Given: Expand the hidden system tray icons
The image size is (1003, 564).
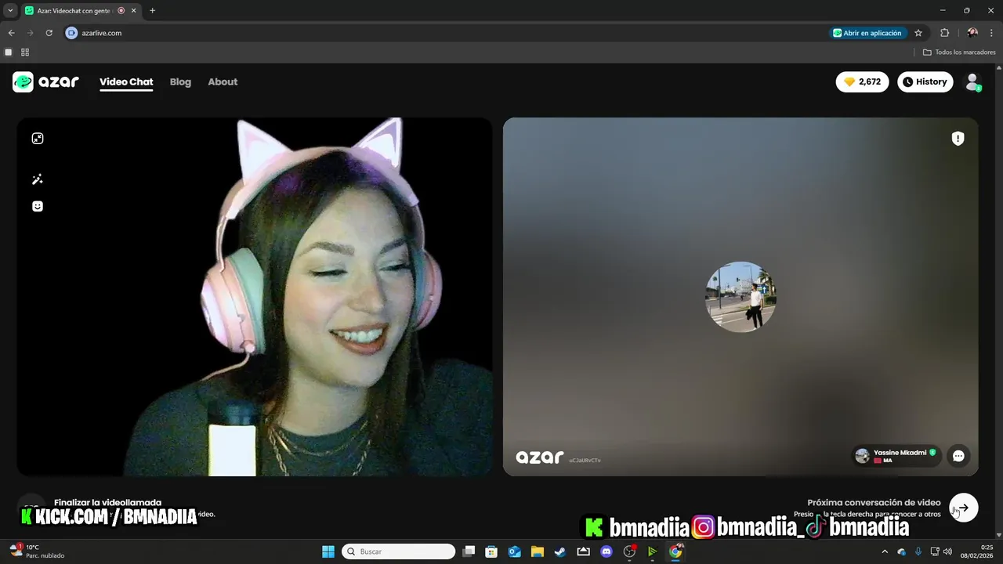Looking at the screenshot, I should click(885, 551).
